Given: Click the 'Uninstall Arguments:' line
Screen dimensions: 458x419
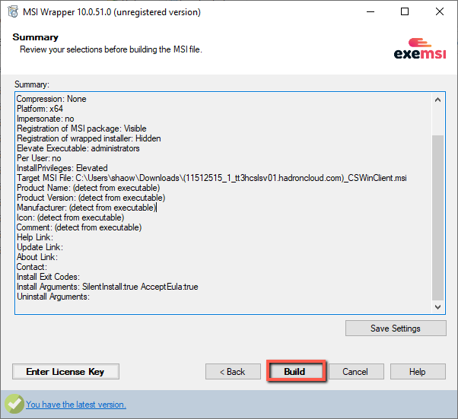Looking at the screenshot, I should pyautogui.click(x=53, y=297).
